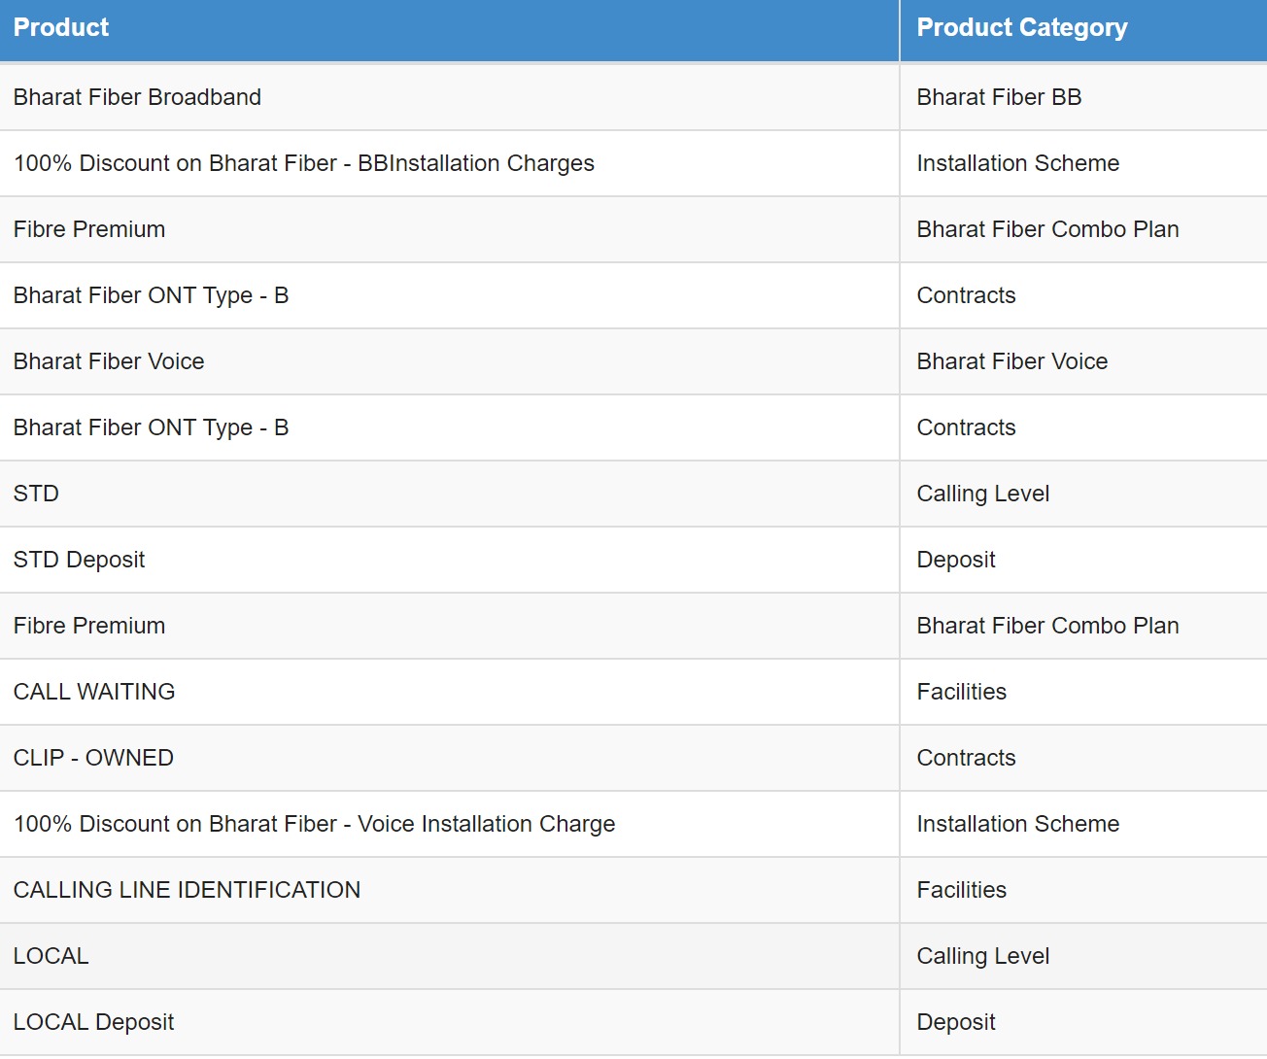Viewport: 1267px width, 1059px height.
Task: Click Calling Level category beside LOCAL
Action: (983, 956)
